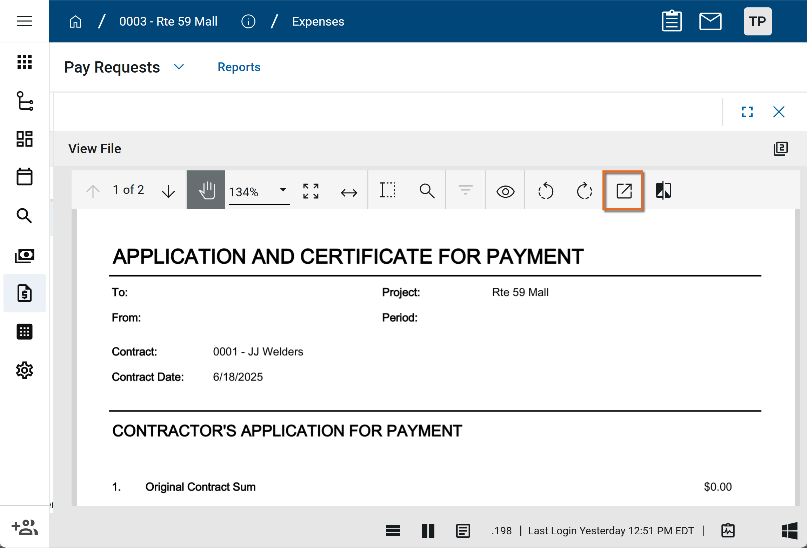Toggle fullscreen for the file panel

(747, 112)
